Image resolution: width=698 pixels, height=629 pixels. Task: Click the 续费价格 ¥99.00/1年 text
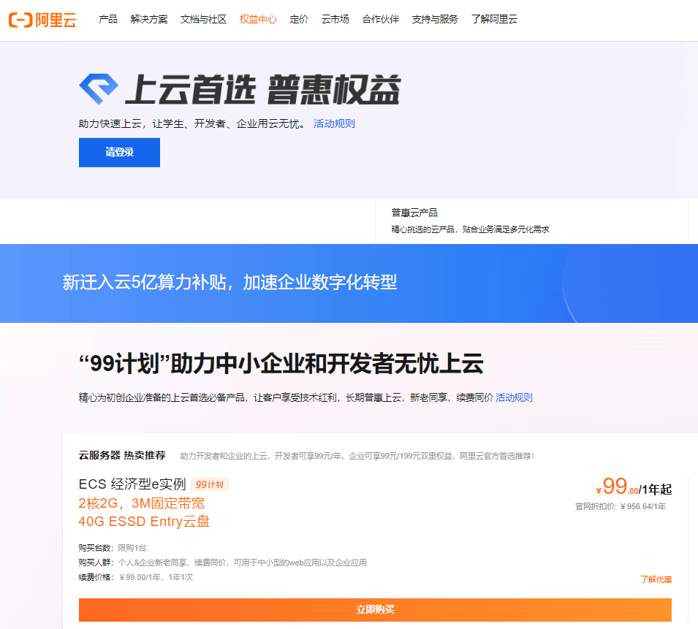(136, 577)
